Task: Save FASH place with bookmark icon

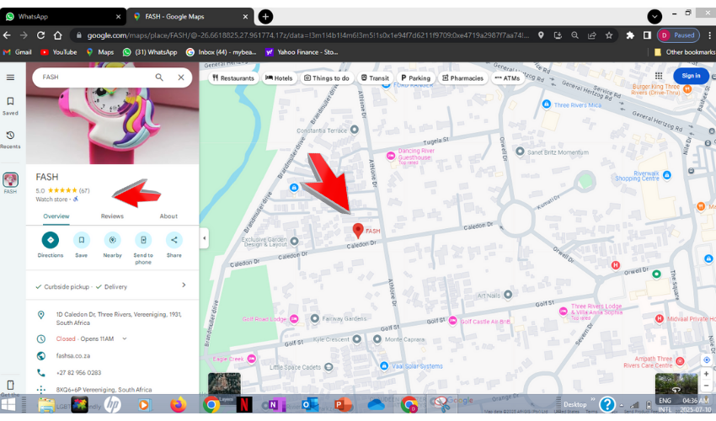Action: 81,240
